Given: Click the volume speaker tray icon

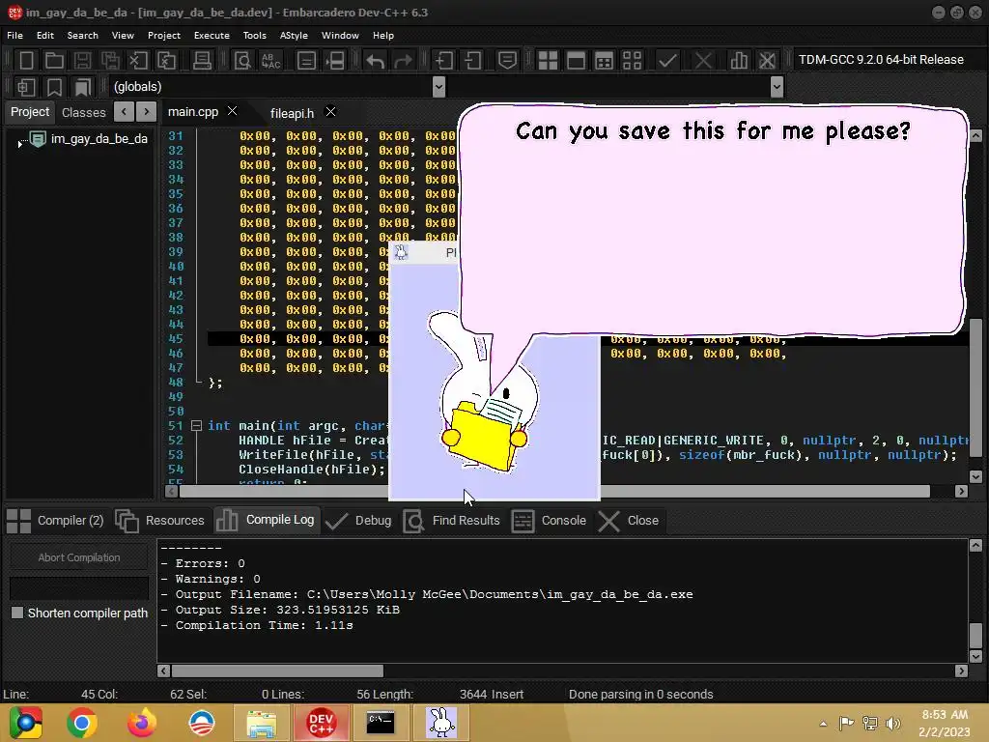Looking at the screenshot, I should [893, 724].
